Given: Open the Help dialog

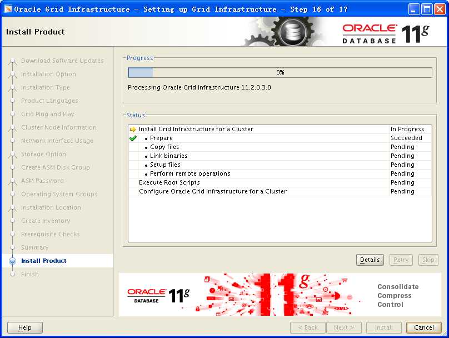Looking at the screenshot, I should [25, 327].
